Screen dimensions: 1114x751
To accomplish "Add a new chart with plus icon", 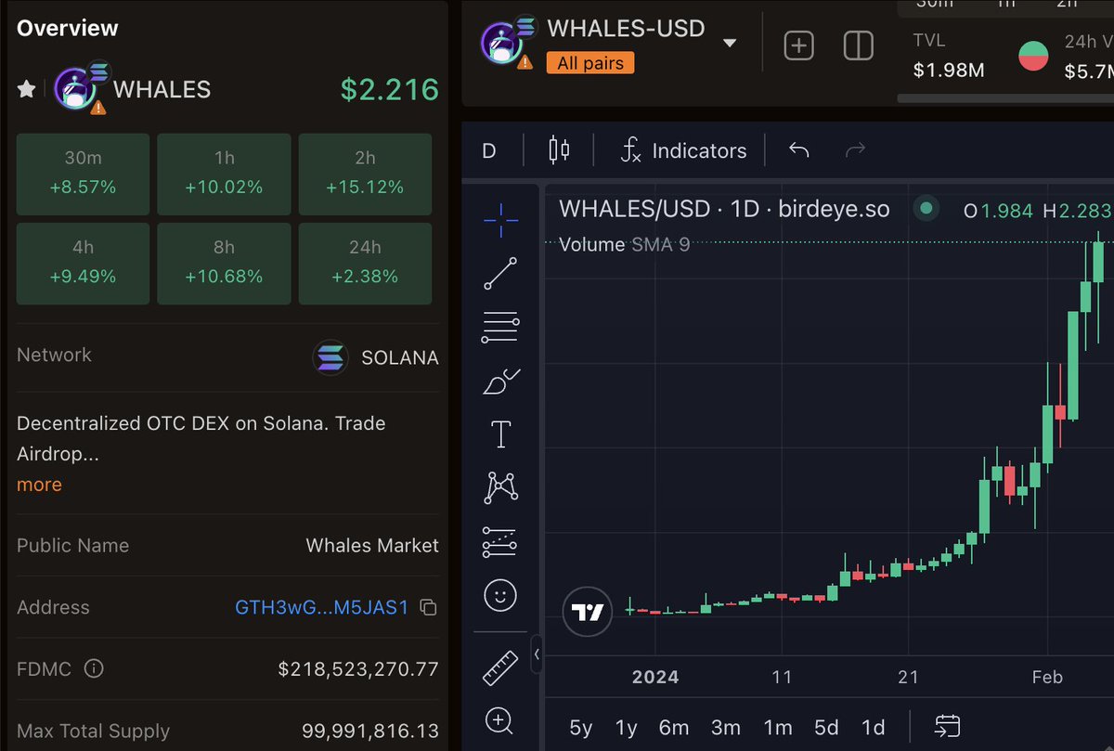I will point(798,45).
